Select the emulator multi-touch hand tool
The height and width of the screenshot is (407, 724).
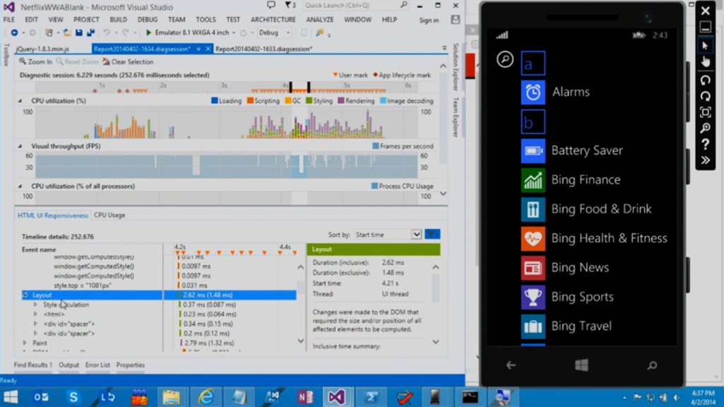click(705, 62)
